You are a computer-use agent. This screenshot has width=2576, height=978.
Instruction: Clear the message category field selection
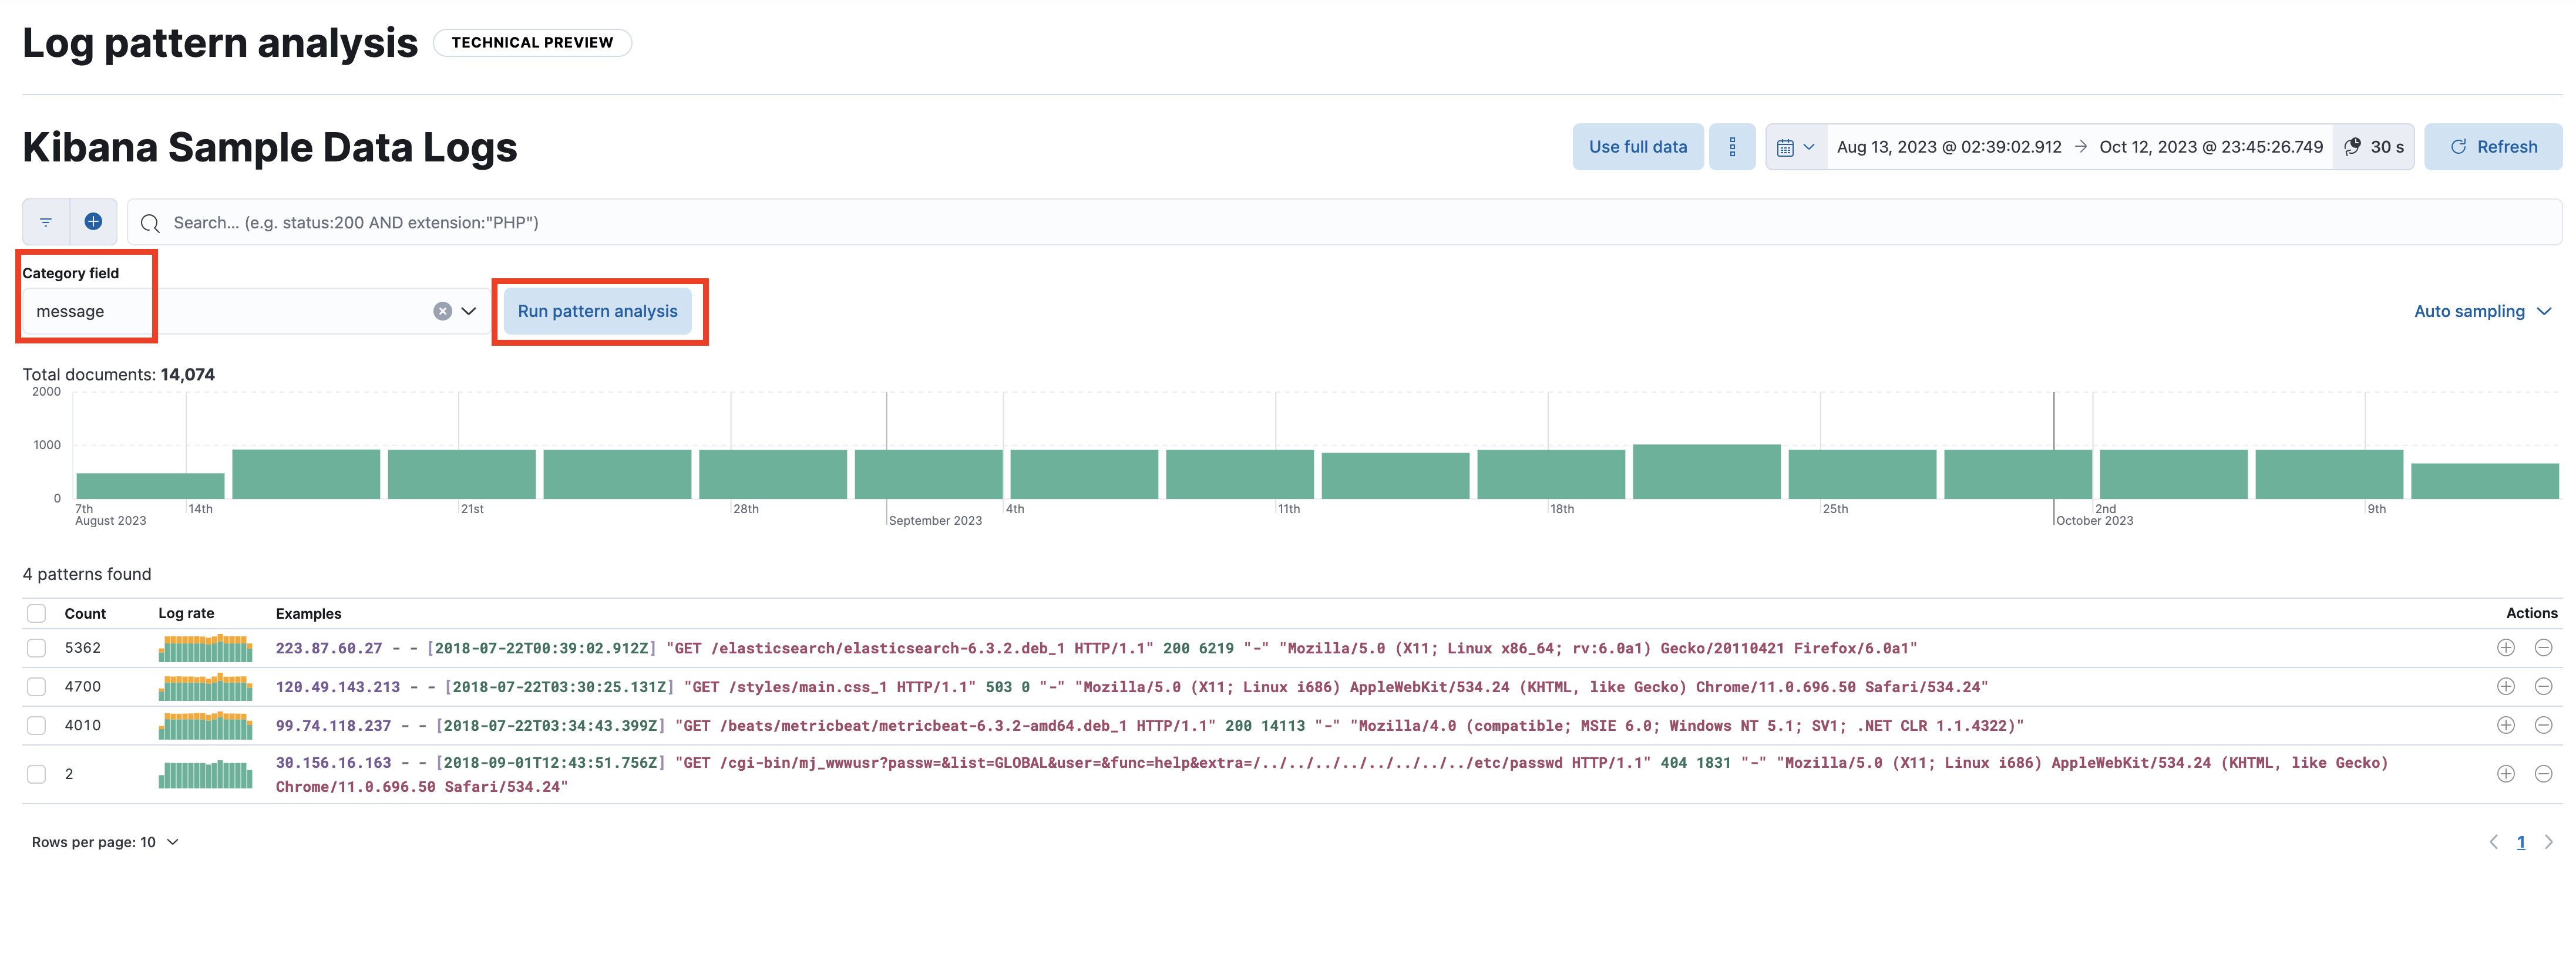(442, 311)
